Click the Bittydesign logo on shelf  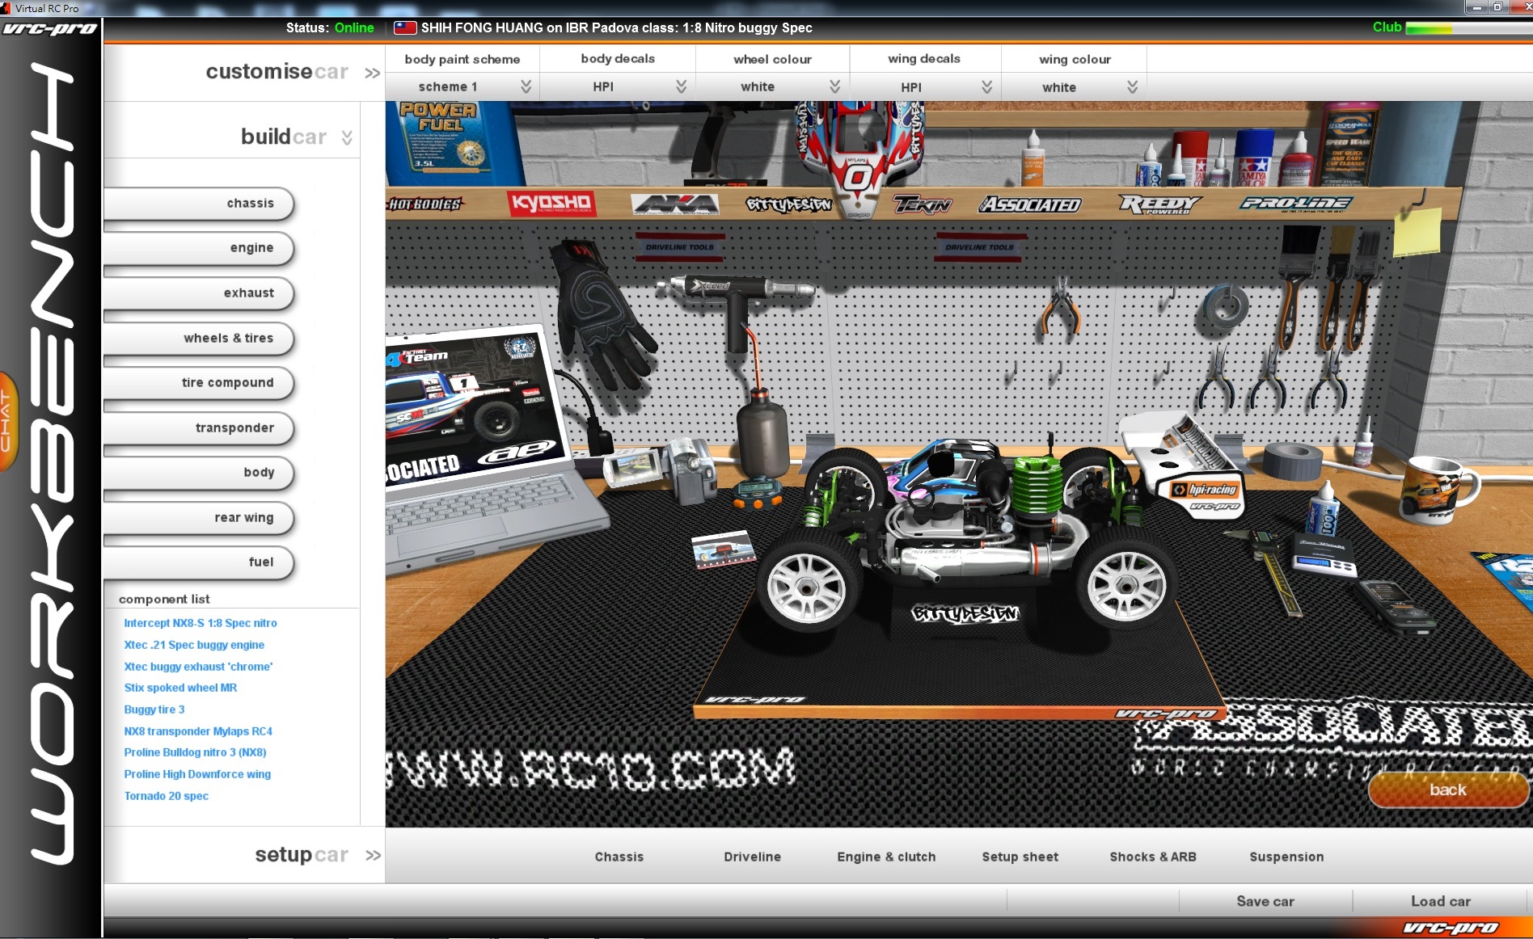[x=788, y=204]
